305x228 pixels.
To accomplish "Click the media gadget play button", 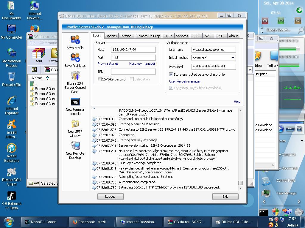I will (281, 129).
